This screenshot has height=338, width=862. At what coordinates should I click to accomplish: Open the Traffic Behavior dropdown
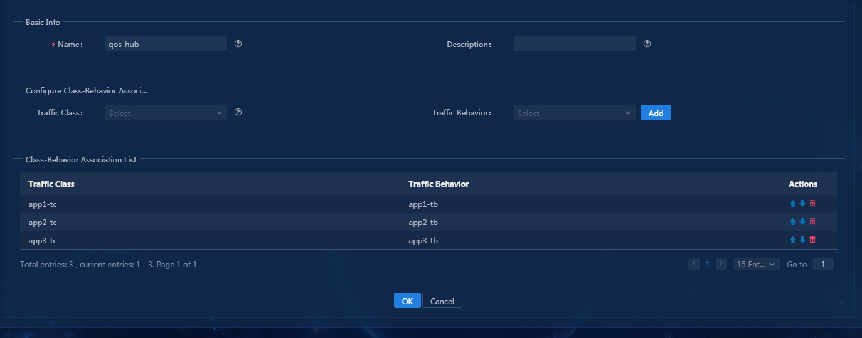click(x=575, y=113)
